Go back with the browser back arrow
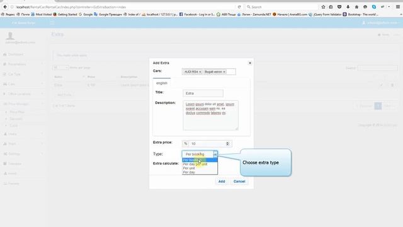This screenshot has width=403, height=227. click(x=5, y=7)
